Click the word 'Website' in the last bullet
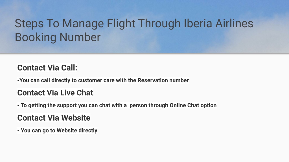Screen dimensions: 289x162 coord(67,130)
